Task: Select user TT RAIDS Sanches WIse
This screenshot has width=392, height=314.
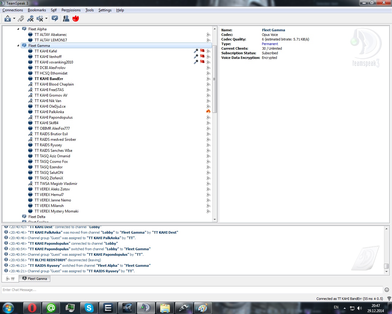Action: (x=54, y=151)
